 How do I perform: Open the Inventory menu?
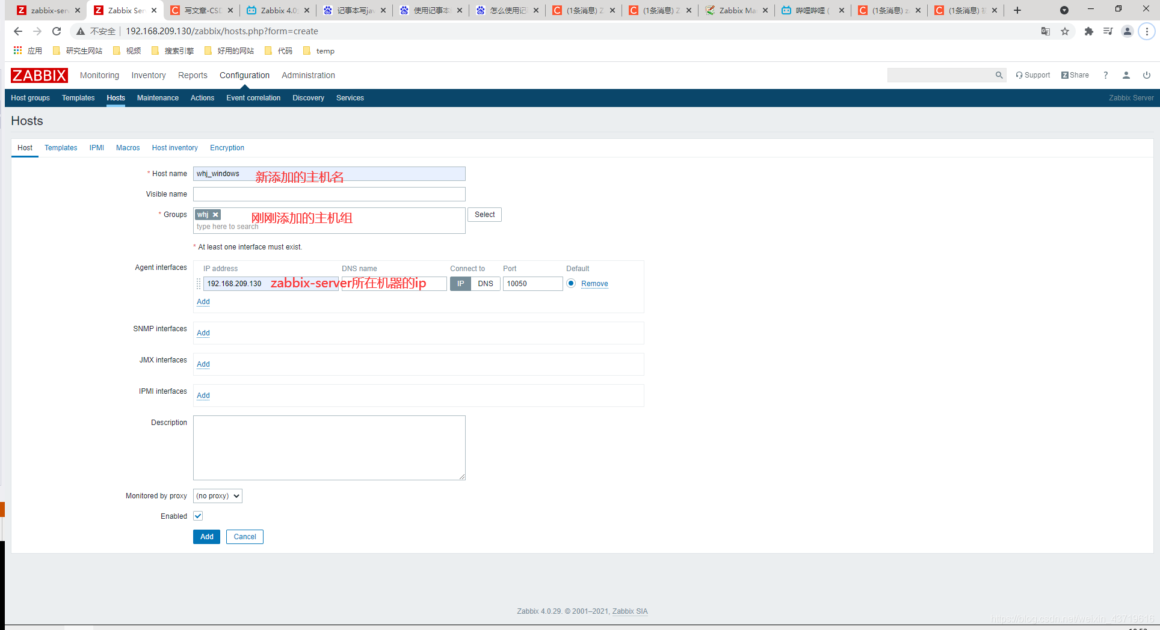(149, 75)
